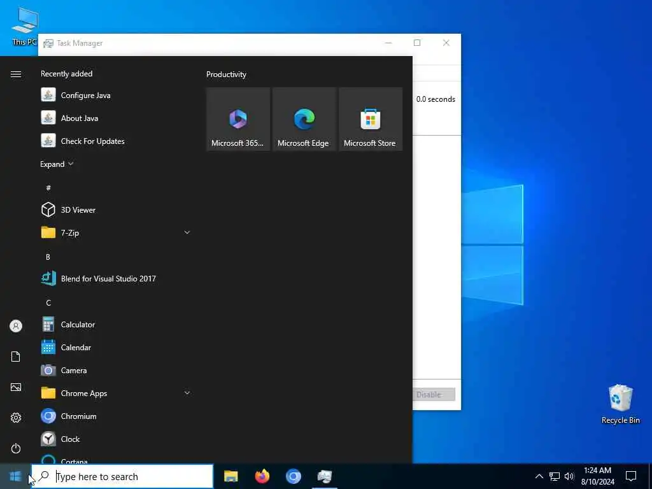Click the B letter group header

click(48, 257)
